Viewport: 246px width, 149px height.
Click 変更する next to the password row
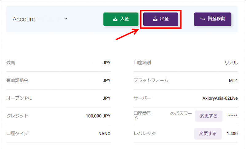click(208, 116)
